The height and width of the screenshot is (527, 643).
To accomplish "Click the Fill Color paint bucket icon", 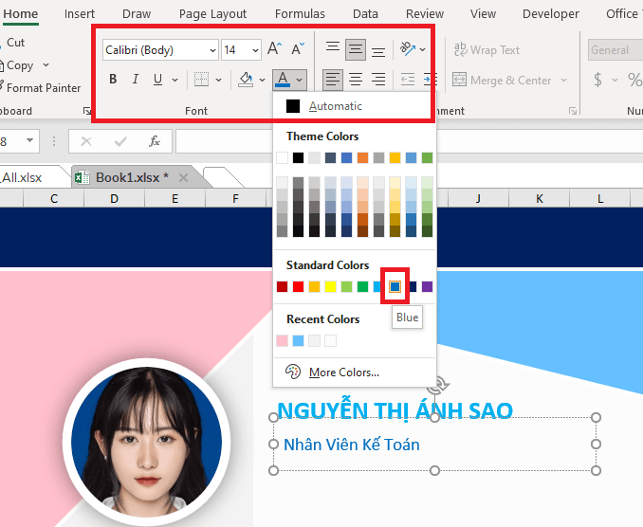I will tap(246, 80).
